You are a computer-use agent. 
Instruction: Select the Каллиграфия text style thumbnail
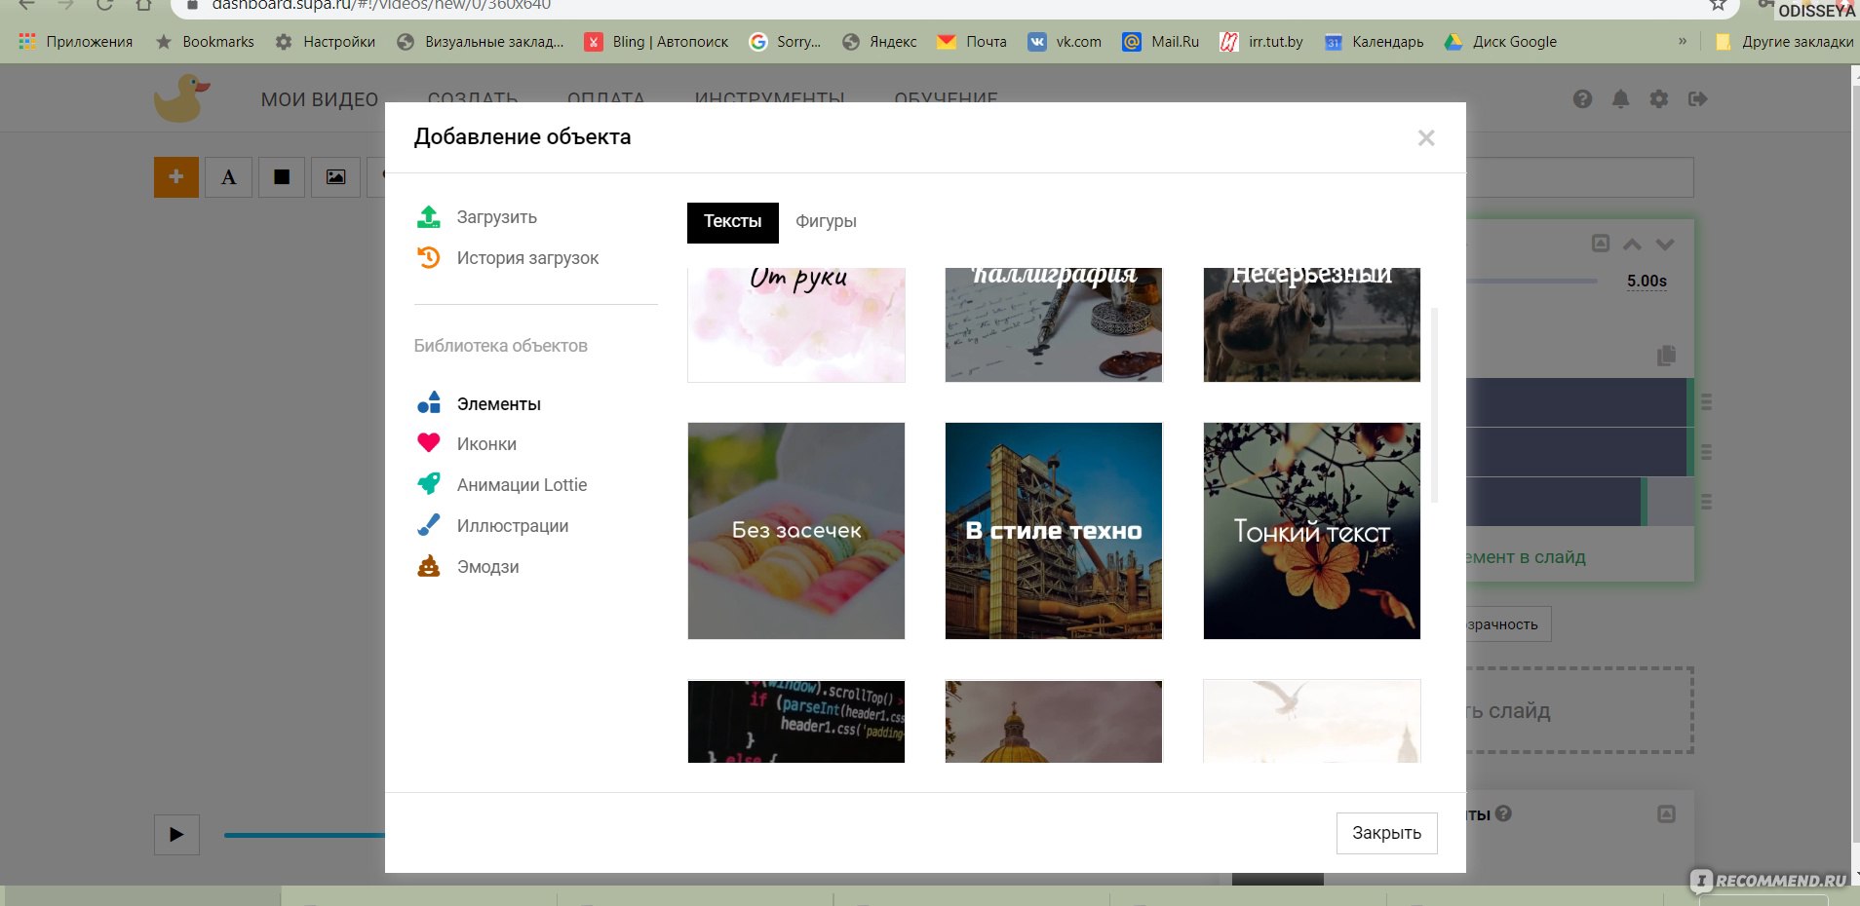(1054, 324)
